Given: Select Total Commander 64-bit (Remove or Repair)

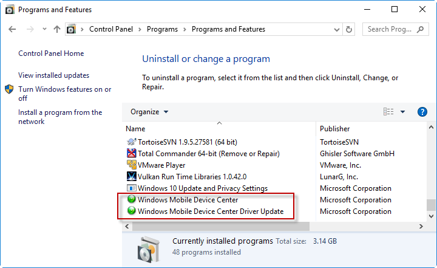Looking at the screenshot, I should click(208, 154).
